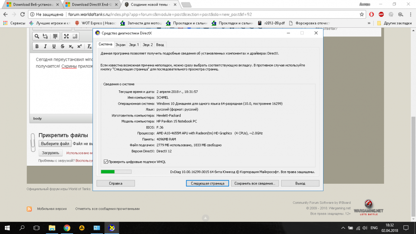Viewport: 416px width, 234px height.
Task: Show hidden tray icons with the up chevron
Action: click(343, 228)
